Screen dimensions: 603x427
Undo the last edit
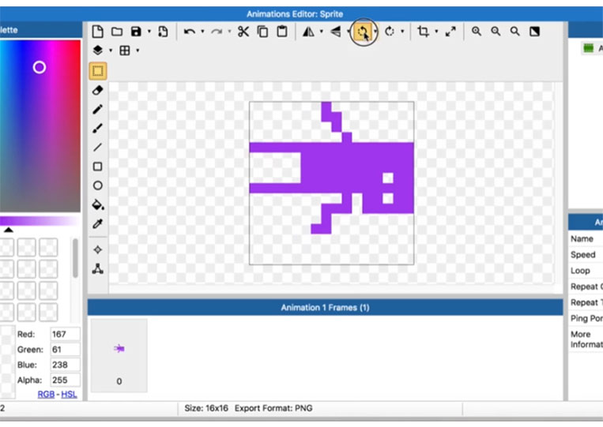point(189,32)
